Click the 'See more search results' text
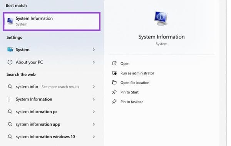 (60, 87)
